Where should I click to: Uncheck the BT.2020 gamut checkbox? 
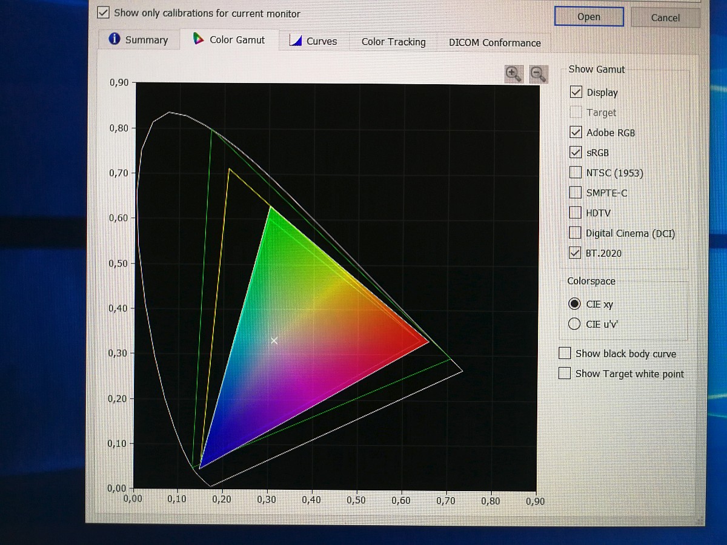pyautogui.click(x=576, y=253)
